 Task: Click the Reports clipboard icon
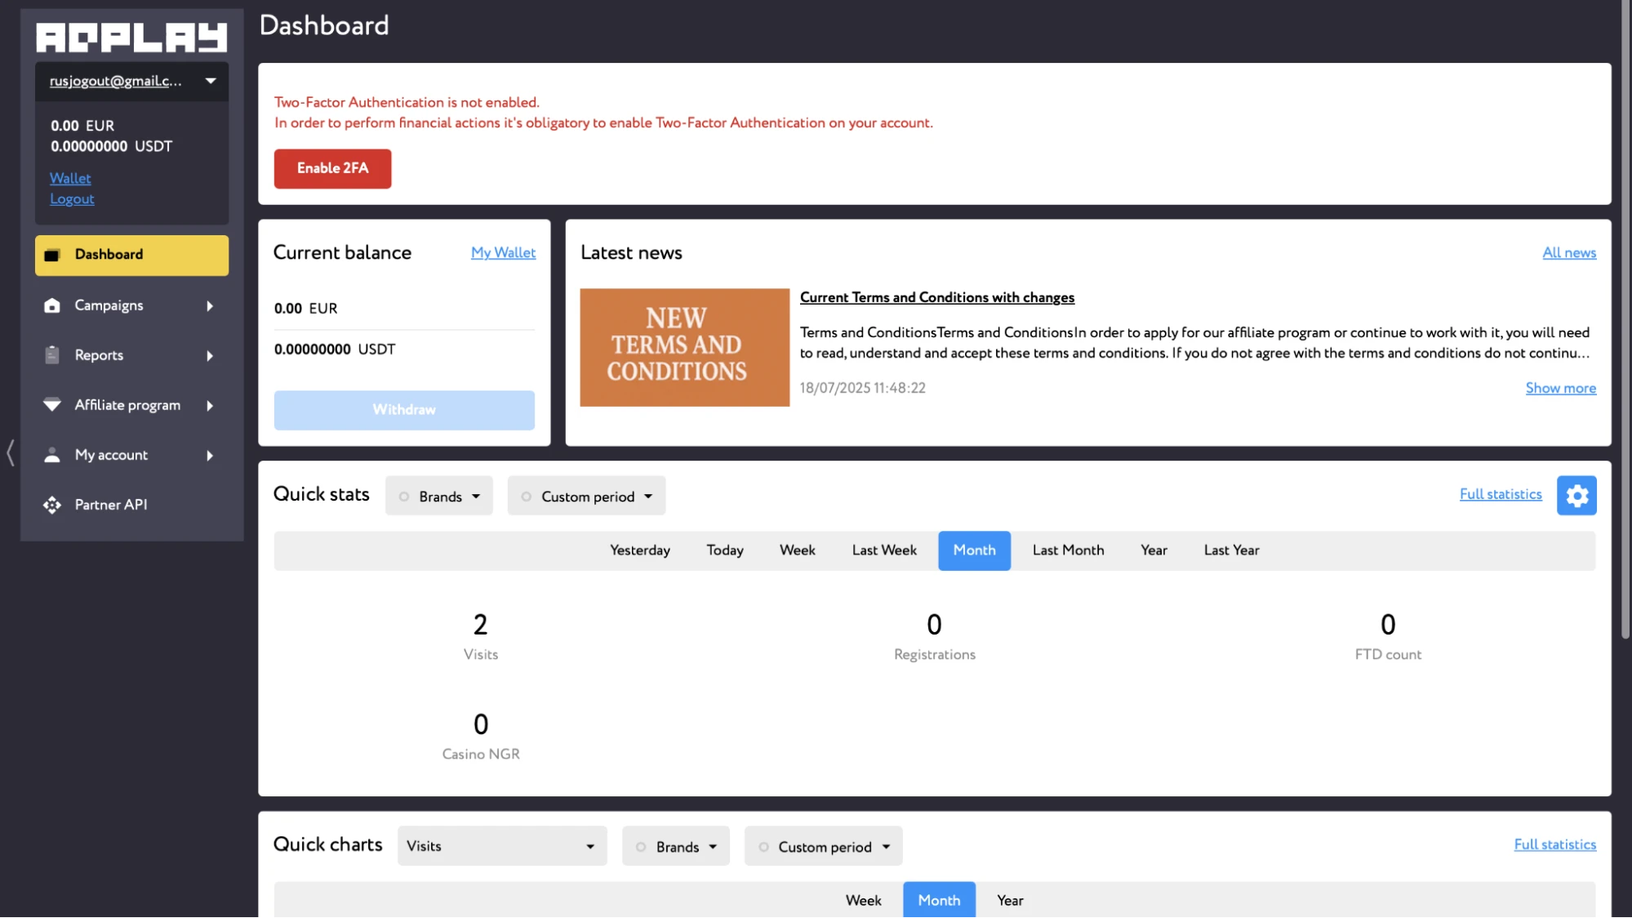point(52,355)
